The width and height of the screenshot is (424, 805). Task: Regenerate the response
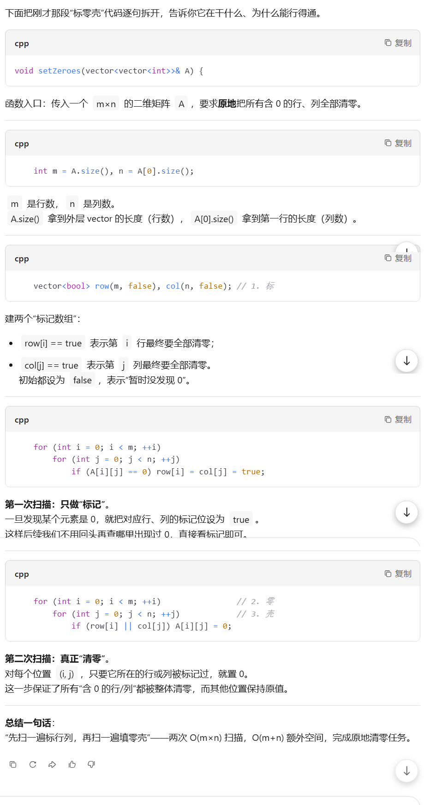coord(32,764)
